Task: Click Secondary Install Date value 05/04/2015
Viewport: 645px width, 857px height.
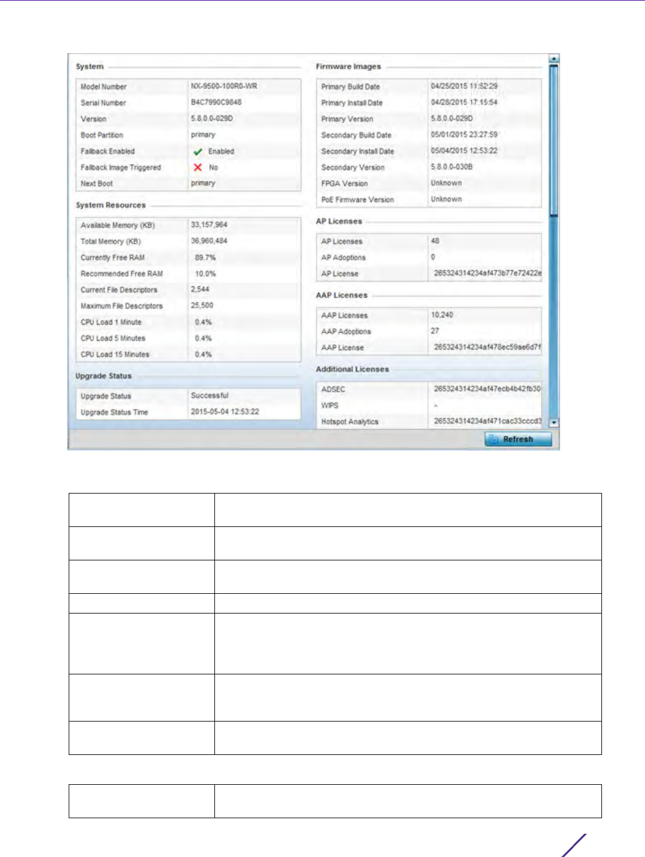Action: coord(464,151)
